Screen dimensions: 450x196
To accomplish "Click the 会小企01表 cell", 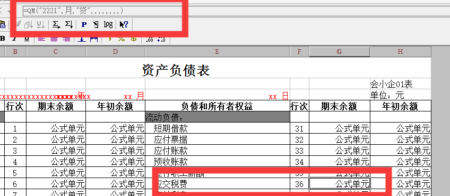I will 401,84.
